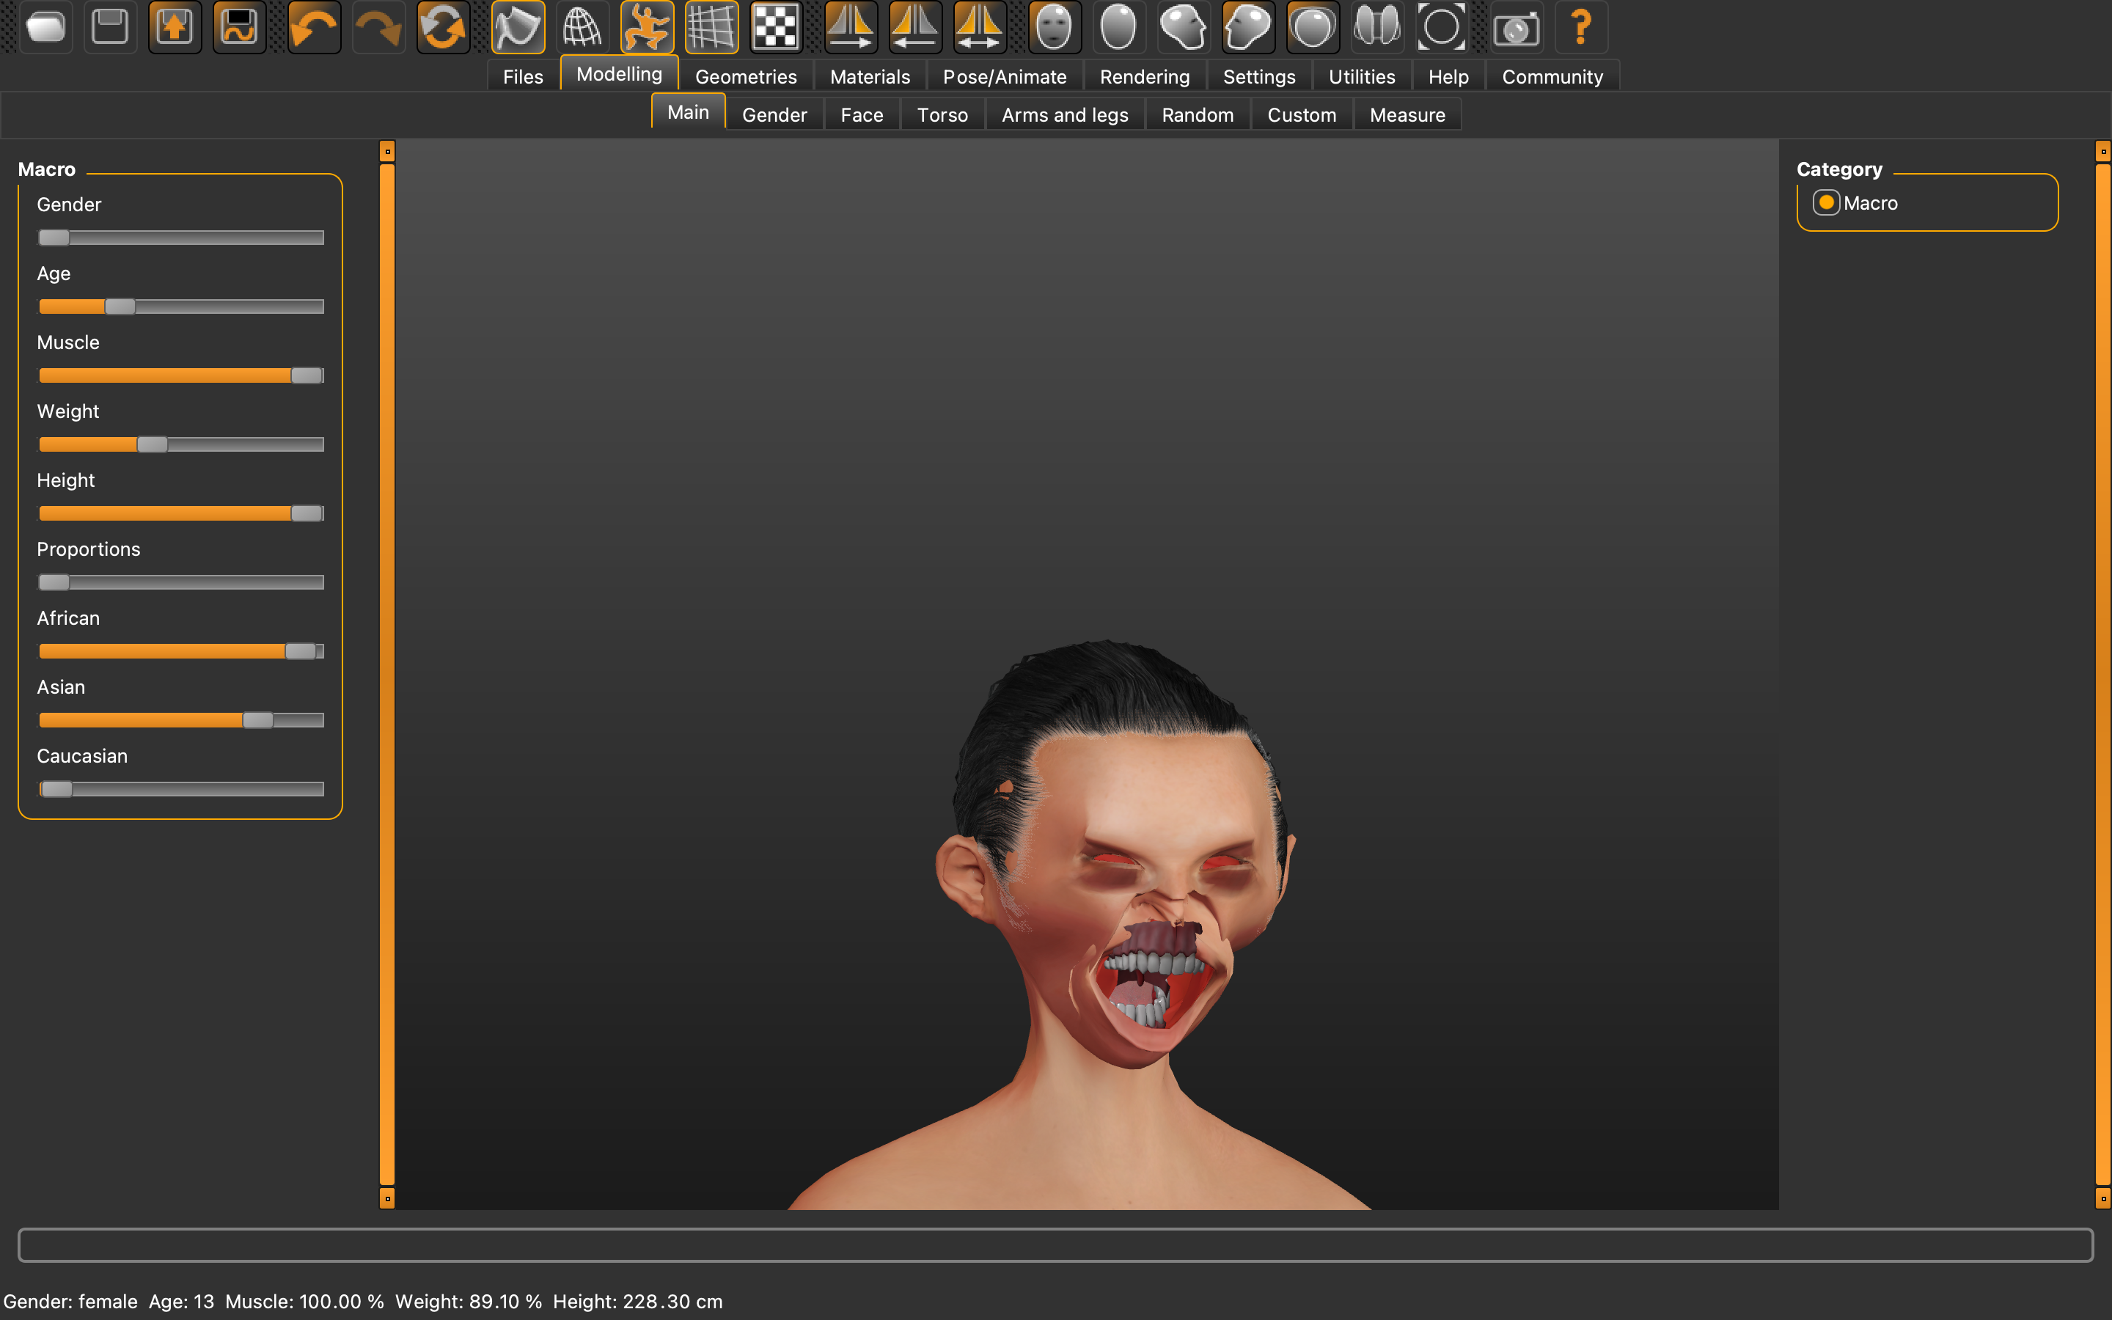Click the Export upload-arrow icon

[175, 27]
